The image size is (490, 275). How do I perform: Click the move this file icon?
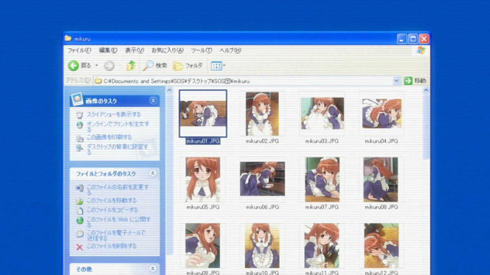pos(80,201)
